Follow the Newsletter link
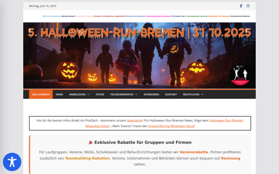 134,120
